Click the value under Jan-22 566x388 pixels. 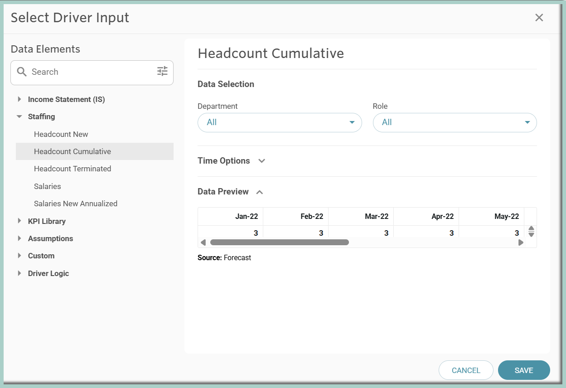click(256, 233)
